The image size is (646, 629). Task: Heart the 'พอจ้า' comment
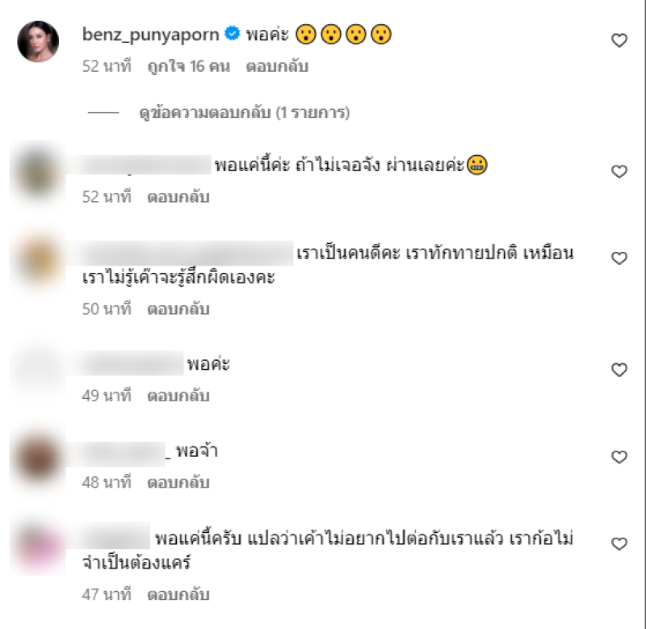click(x=619, y=457)
